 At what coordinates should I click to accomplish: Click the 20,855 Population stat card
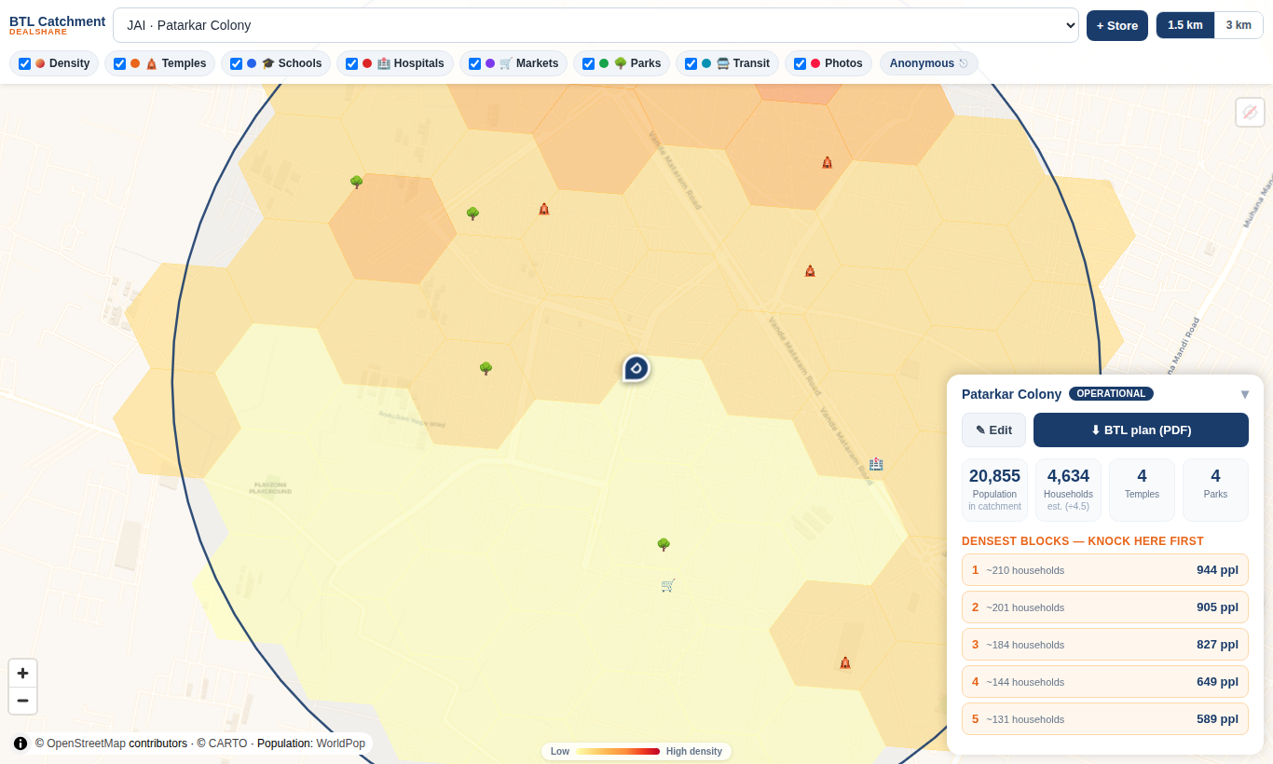tap(994, 490)
